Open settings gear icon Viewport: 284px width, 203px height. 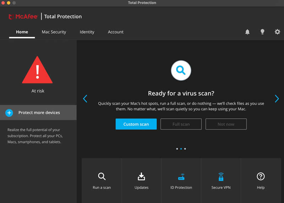(277, 32)
